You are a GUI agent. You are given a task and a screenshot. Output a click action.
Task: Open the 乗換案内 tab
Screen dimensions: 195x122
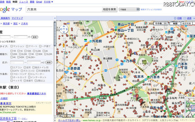pyautogui.click(x=5, y=18)
